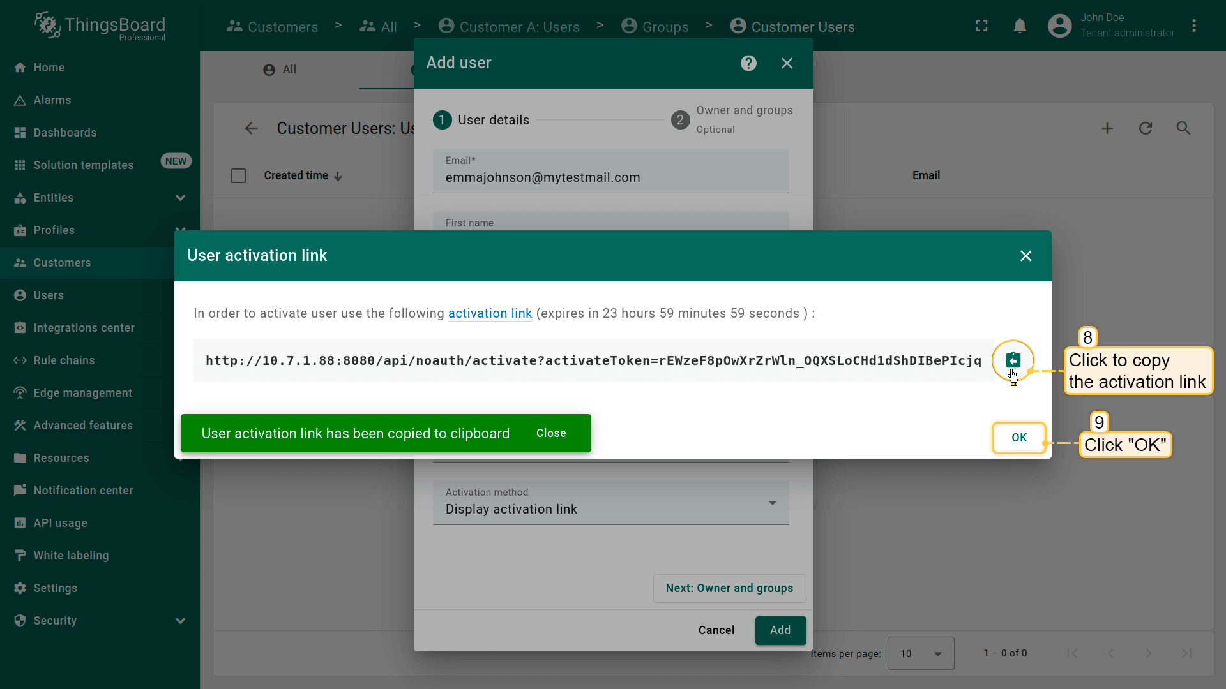Image resolution: width=1226 pixels, height=689 pixels.
Task: Open search icon in users table
Action: tap(1183, 128)
